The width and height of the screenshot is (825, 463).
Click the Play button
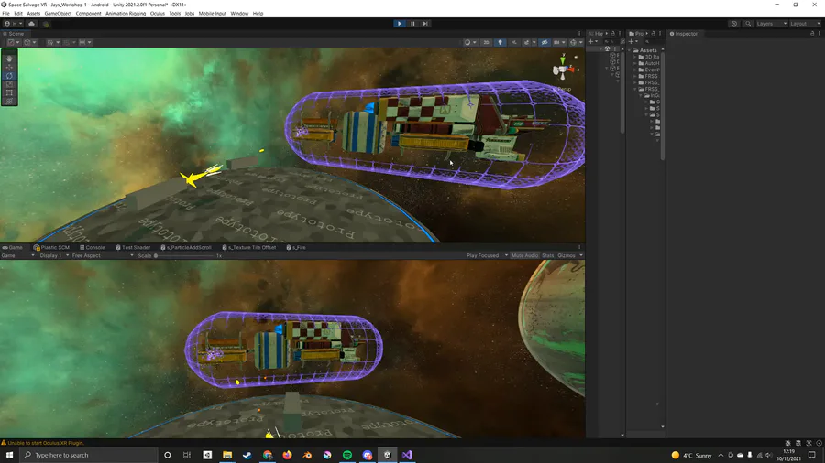pos(400,24)
